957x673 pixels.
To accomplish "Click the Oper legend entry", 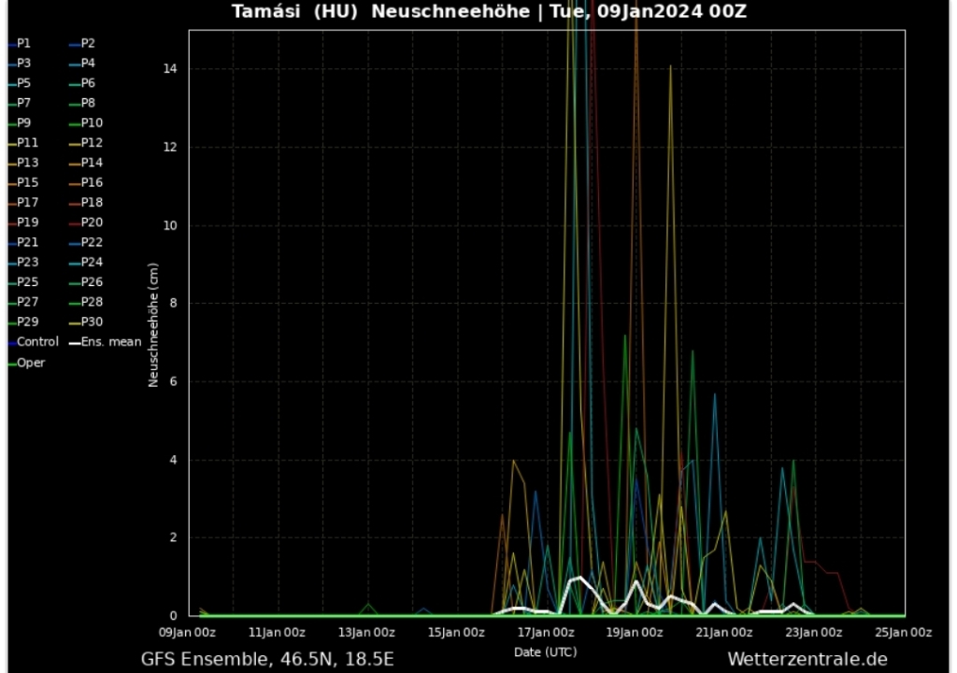I will tap(30, 363).
